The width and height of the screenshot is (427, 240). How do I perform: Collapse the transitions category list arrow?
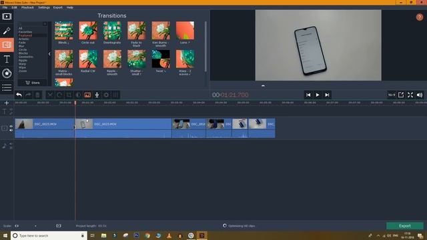49,54
